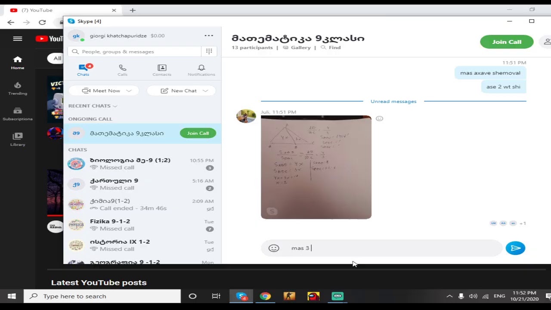Expand the Meet Now dropdown arrow
Screen dimensions: 551x310
point(129,91)
